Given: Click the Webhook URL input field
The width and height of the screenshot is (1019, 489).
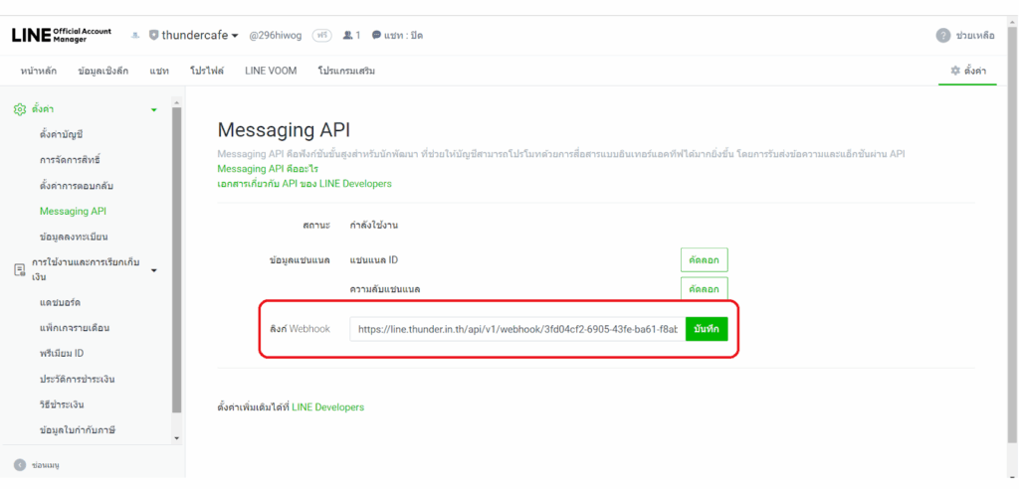Looking at the screenshot, I should [517, 329].
